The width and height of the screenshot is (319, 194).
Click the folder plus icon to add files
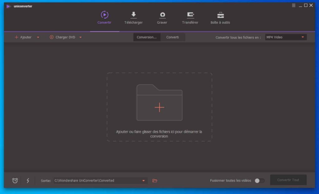pyautogui.click(x=159, y=102)
